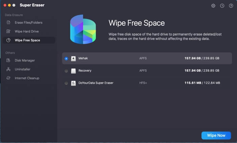Click the 115.61 MB / 122.84 MB size
This screenshot has width=237, height=143.
coord(202,83)
